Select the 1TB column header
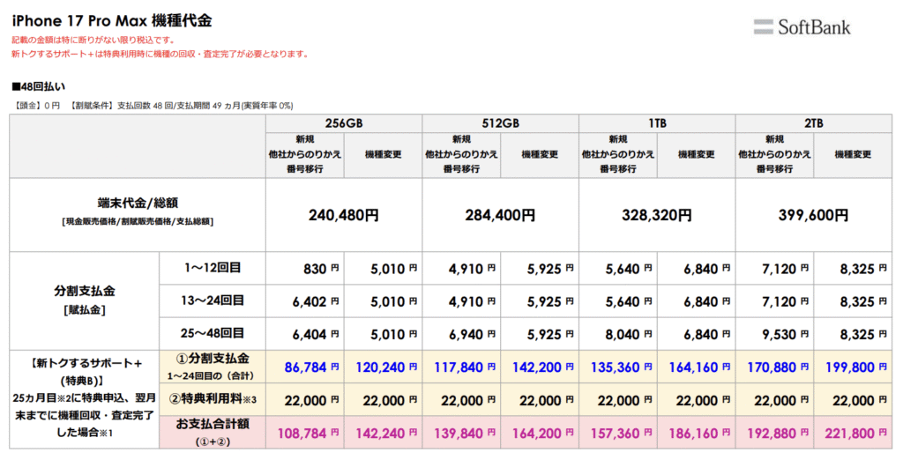Screen dimensions: 903x460 (657, 122)
